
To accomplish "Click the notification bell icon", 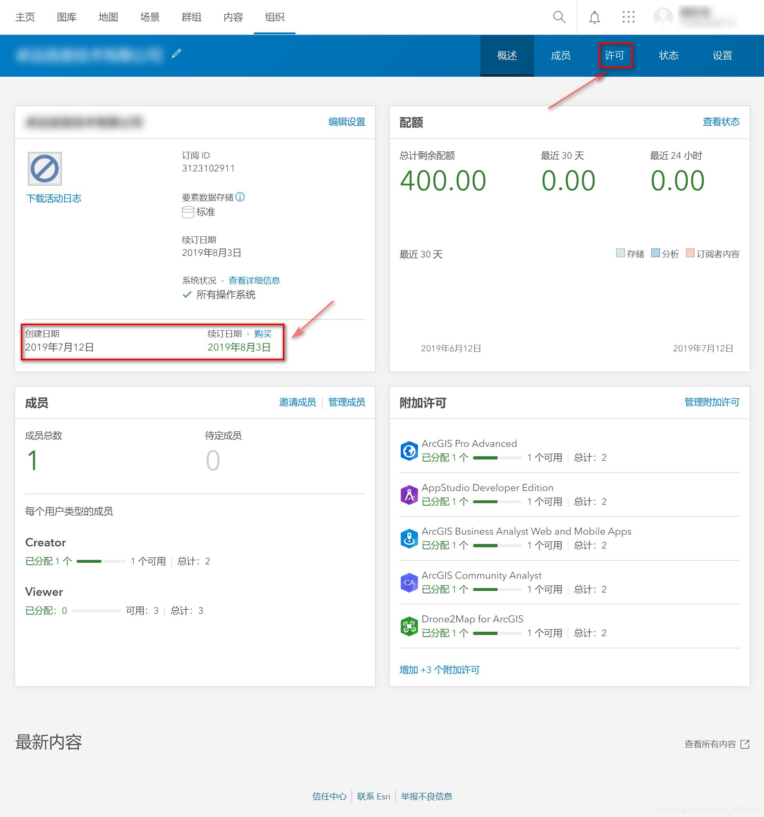I will [594, 17].
